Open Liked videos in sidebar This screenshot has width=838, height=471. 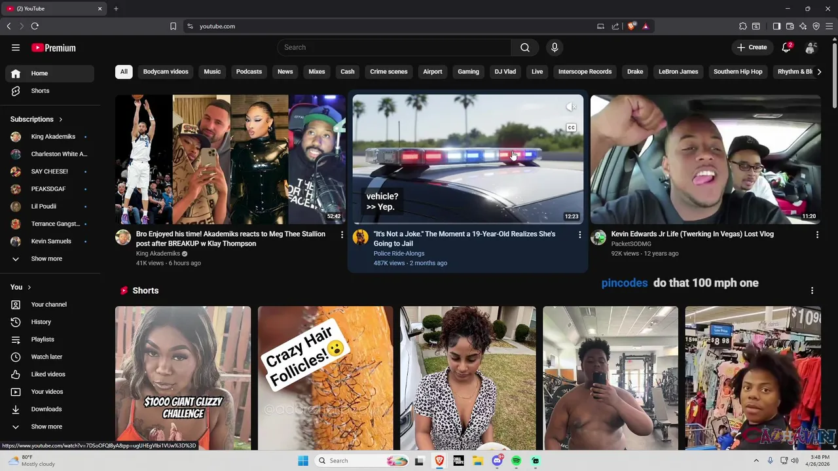pos(50,374)
